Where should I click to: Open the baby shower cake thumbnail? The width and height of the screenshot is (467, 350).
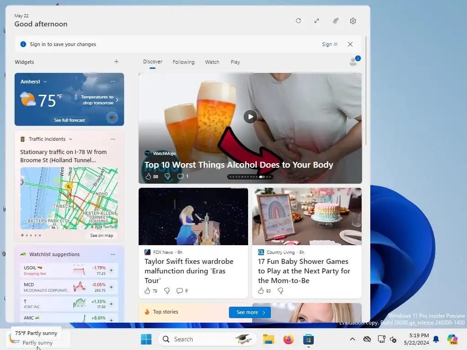307,216
